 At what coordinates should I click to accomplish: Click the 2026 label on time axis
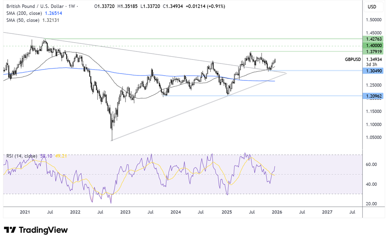point(276,211)
